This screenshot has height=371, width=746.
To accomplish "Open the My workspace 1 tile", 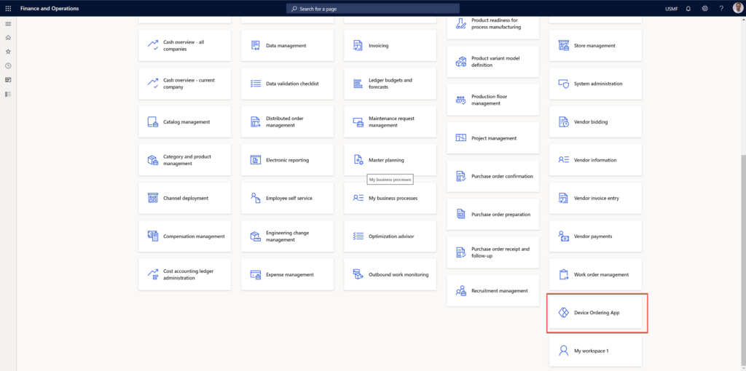I will (x=596, y=351).
